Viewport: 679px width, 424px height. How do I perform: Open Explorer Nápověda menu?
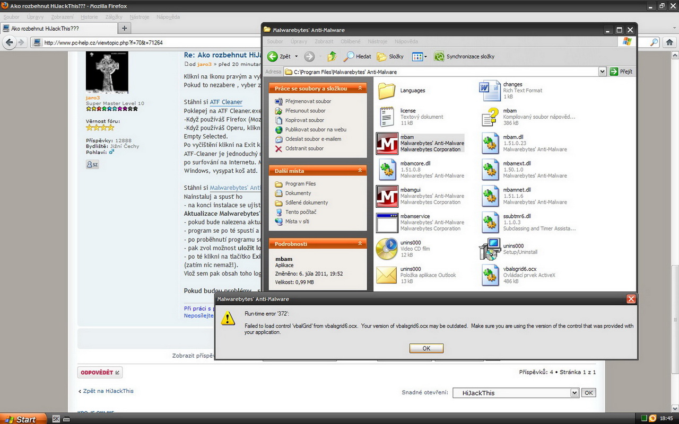[406, 41]
